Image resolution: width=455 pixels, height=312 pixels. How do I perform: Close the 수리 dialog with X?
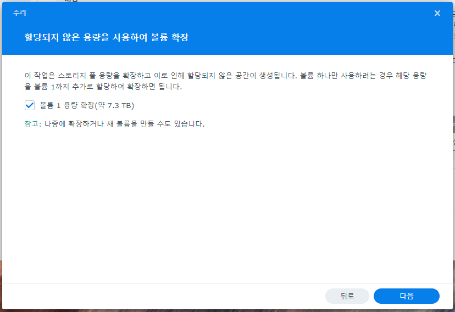pyautogui.click(x=437, y=13)
